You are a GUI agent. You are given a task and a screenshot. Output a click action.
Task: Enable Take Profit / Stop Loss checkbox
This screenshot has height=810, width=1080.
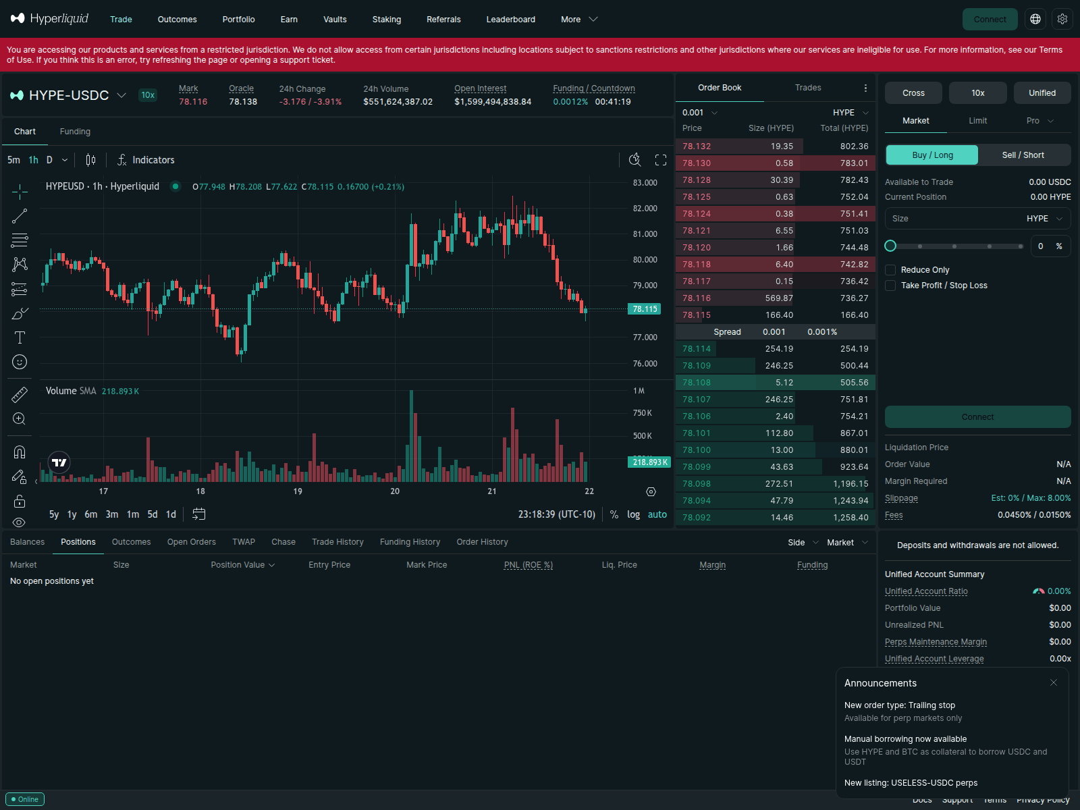tap(890, 286)
